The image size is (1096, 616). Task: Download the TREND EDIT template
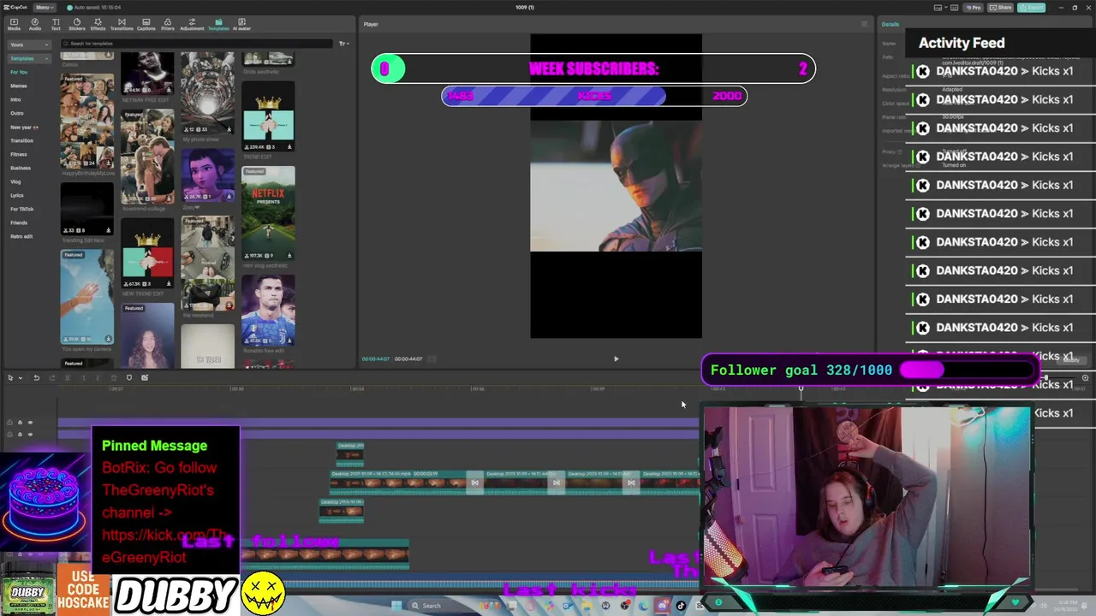[289, 147]
